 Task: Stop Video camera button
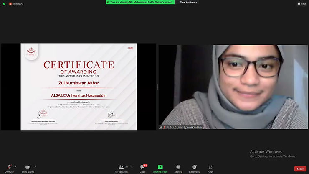(x=28, y=169)
